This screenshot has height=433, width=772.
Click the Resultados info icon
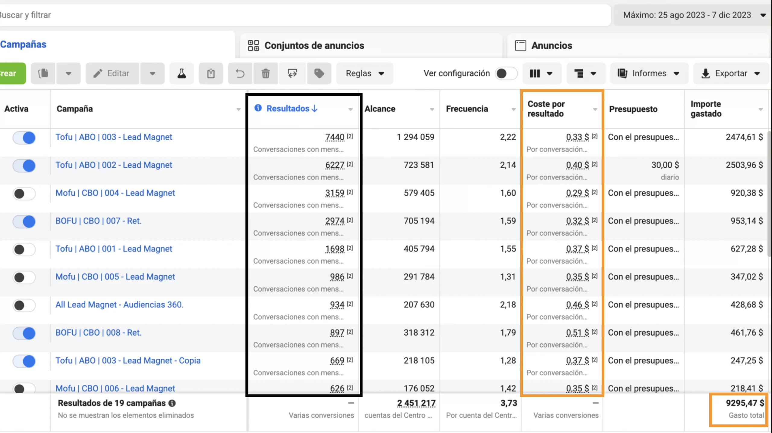coord(258,108)
